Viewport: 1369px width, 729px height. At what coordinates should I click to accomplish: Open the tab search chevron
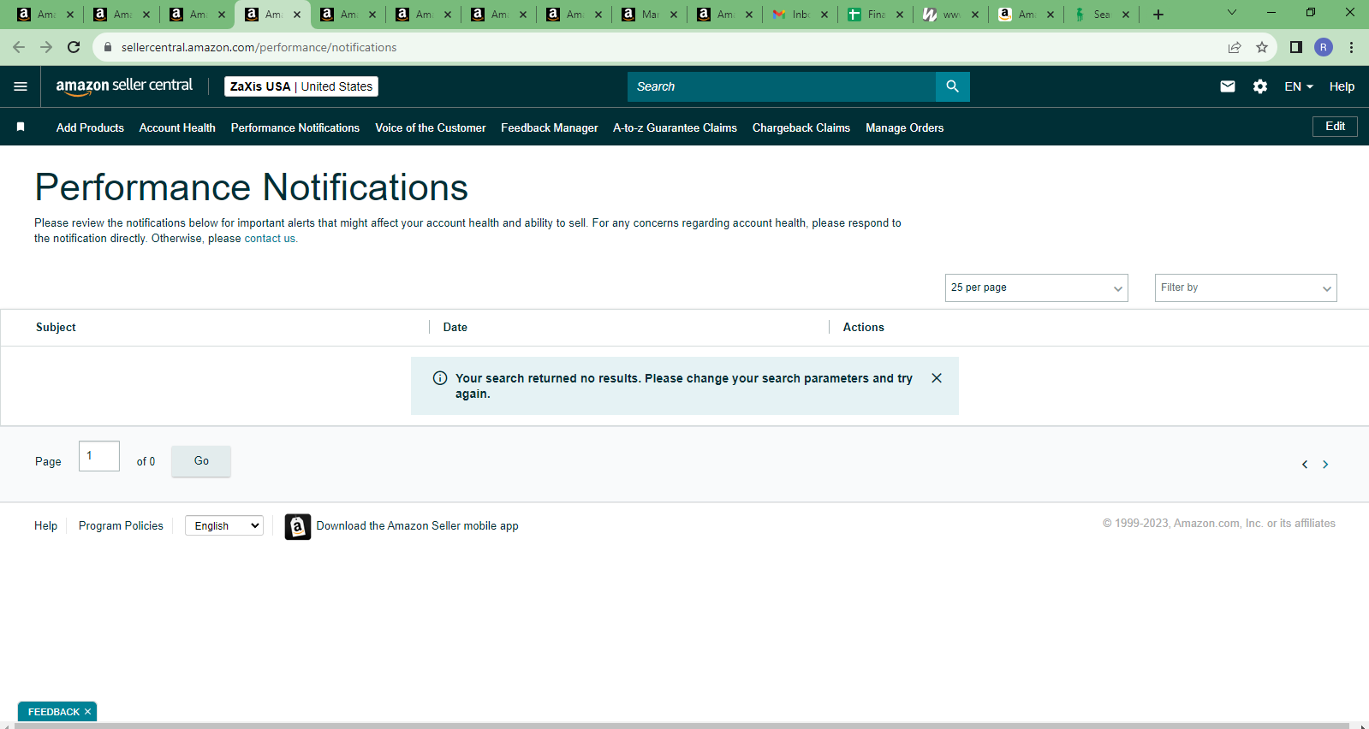point(1231,12)
